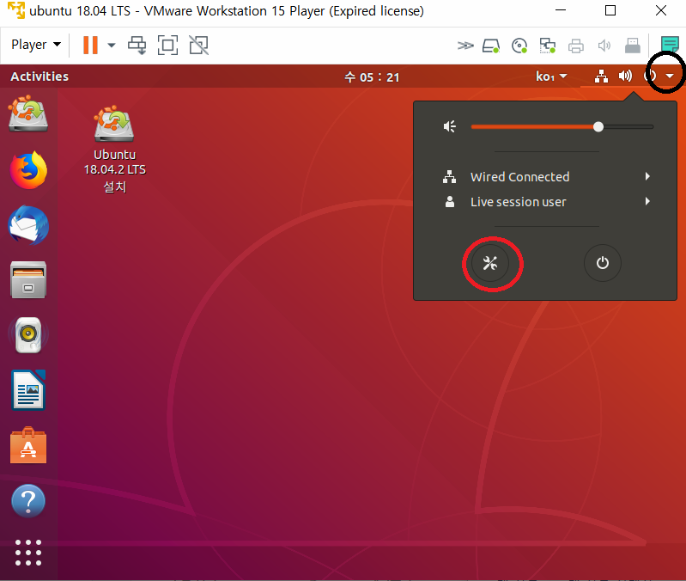The height and width of the screenshot is (581, 686).
Task: Open Thunderbird Mail from the dock
Action: click(x=28, y=225)
